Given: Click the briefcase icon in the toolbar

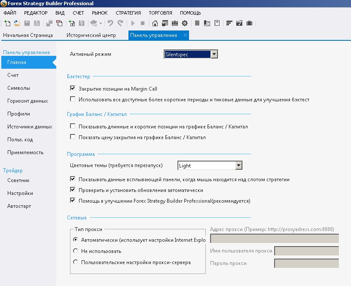Looking at the screenshot, I should [249, 23].
